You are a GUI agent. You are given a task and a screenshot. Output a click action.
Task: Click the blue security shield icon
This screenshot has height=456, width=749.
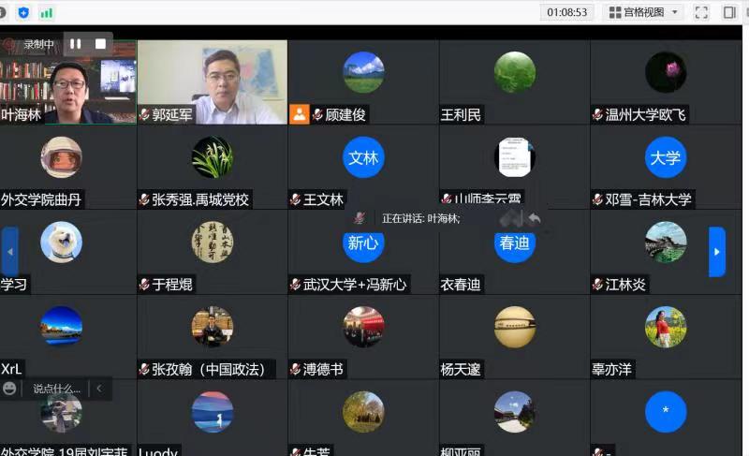coord(23,12)
